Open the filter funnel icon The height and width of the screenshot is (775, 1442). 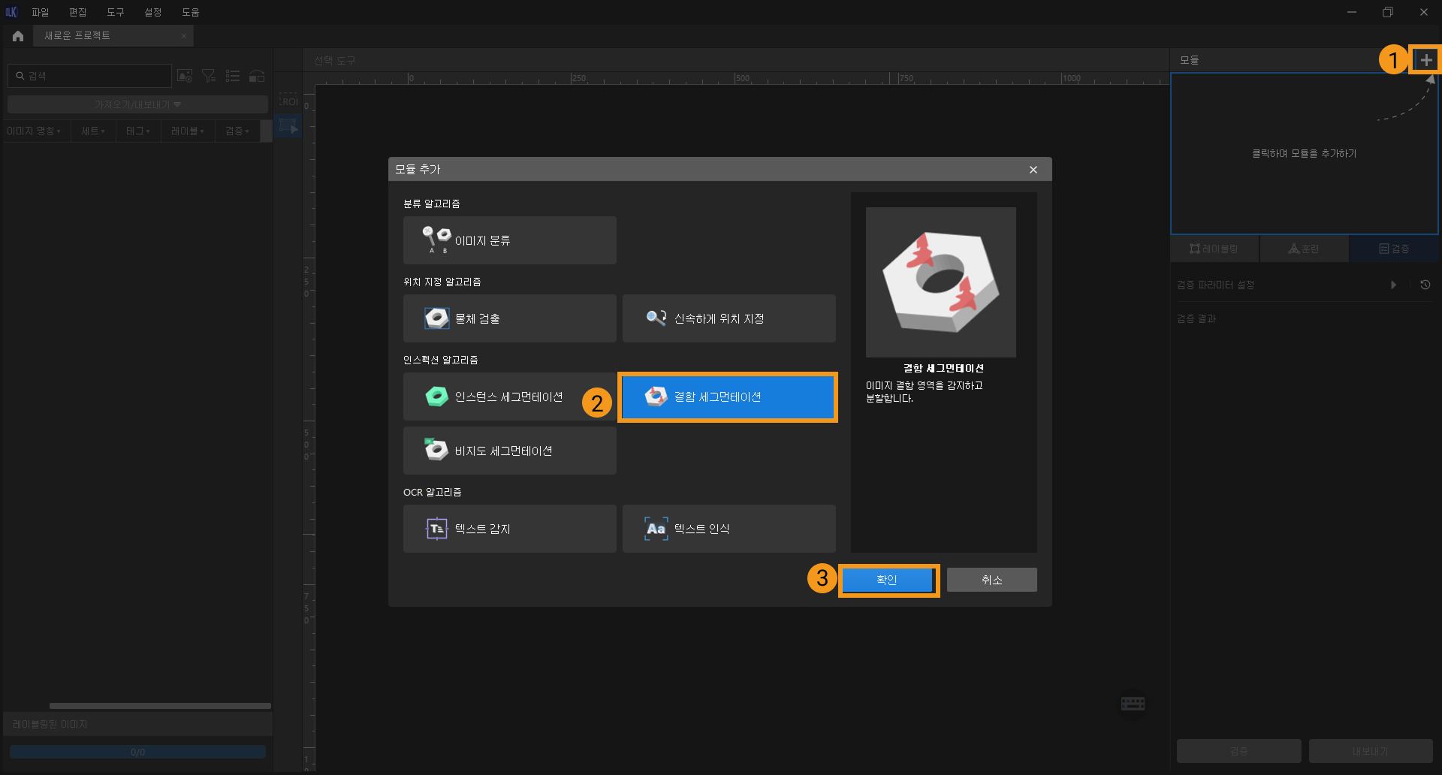coord(209,76)
